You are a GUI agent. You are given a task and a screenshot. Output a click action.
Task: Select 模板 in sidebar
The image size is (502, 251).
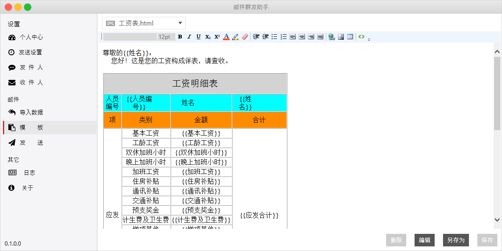coord(50,128)
